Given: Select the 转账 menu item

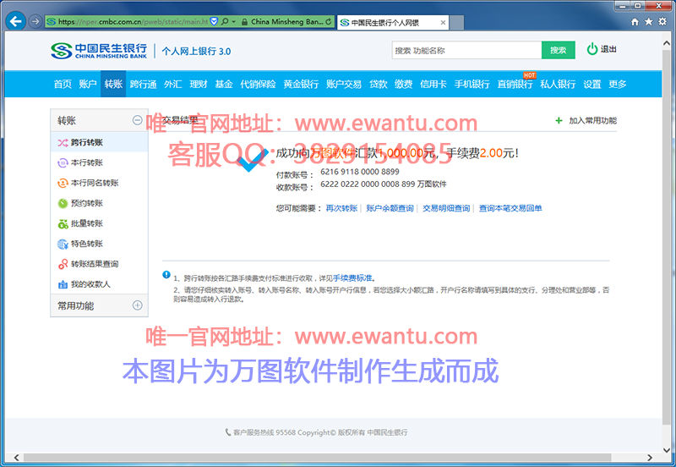Looking at the screenshot, I should tap(113, 84).
